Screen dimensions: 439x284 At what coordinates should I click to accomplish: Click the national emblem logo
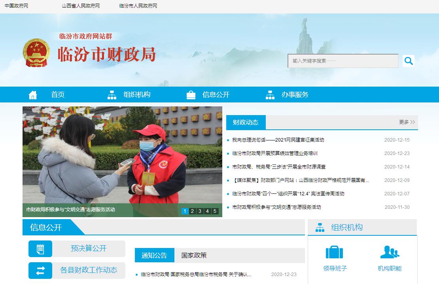pos(36,53)
